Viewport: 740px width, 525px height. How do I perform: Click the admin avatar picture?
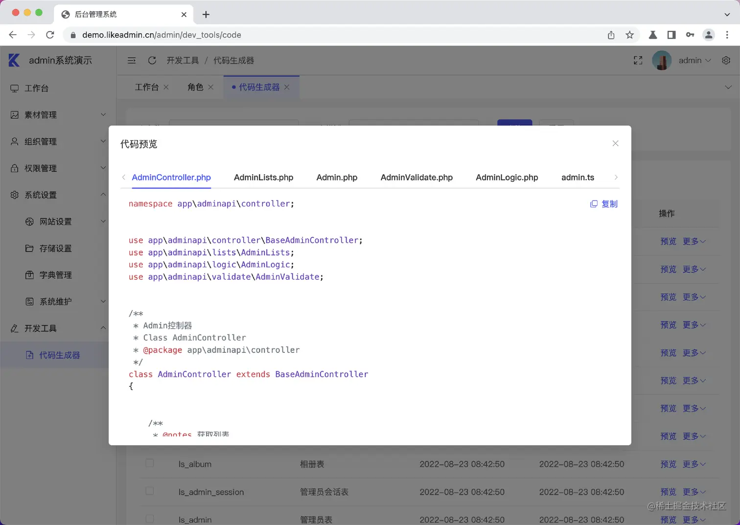point(662,60)
